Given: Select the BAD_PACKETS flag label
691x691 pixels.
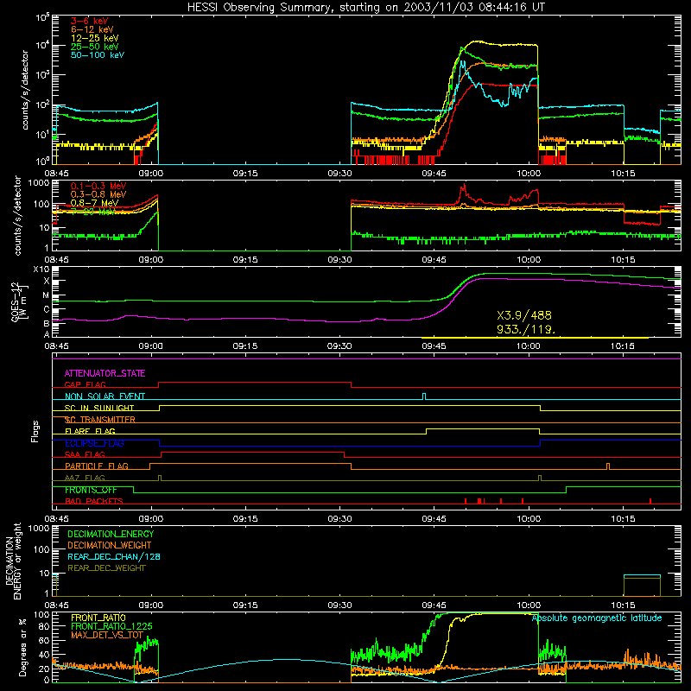Looking at the screenshot, I should point(94,501).
